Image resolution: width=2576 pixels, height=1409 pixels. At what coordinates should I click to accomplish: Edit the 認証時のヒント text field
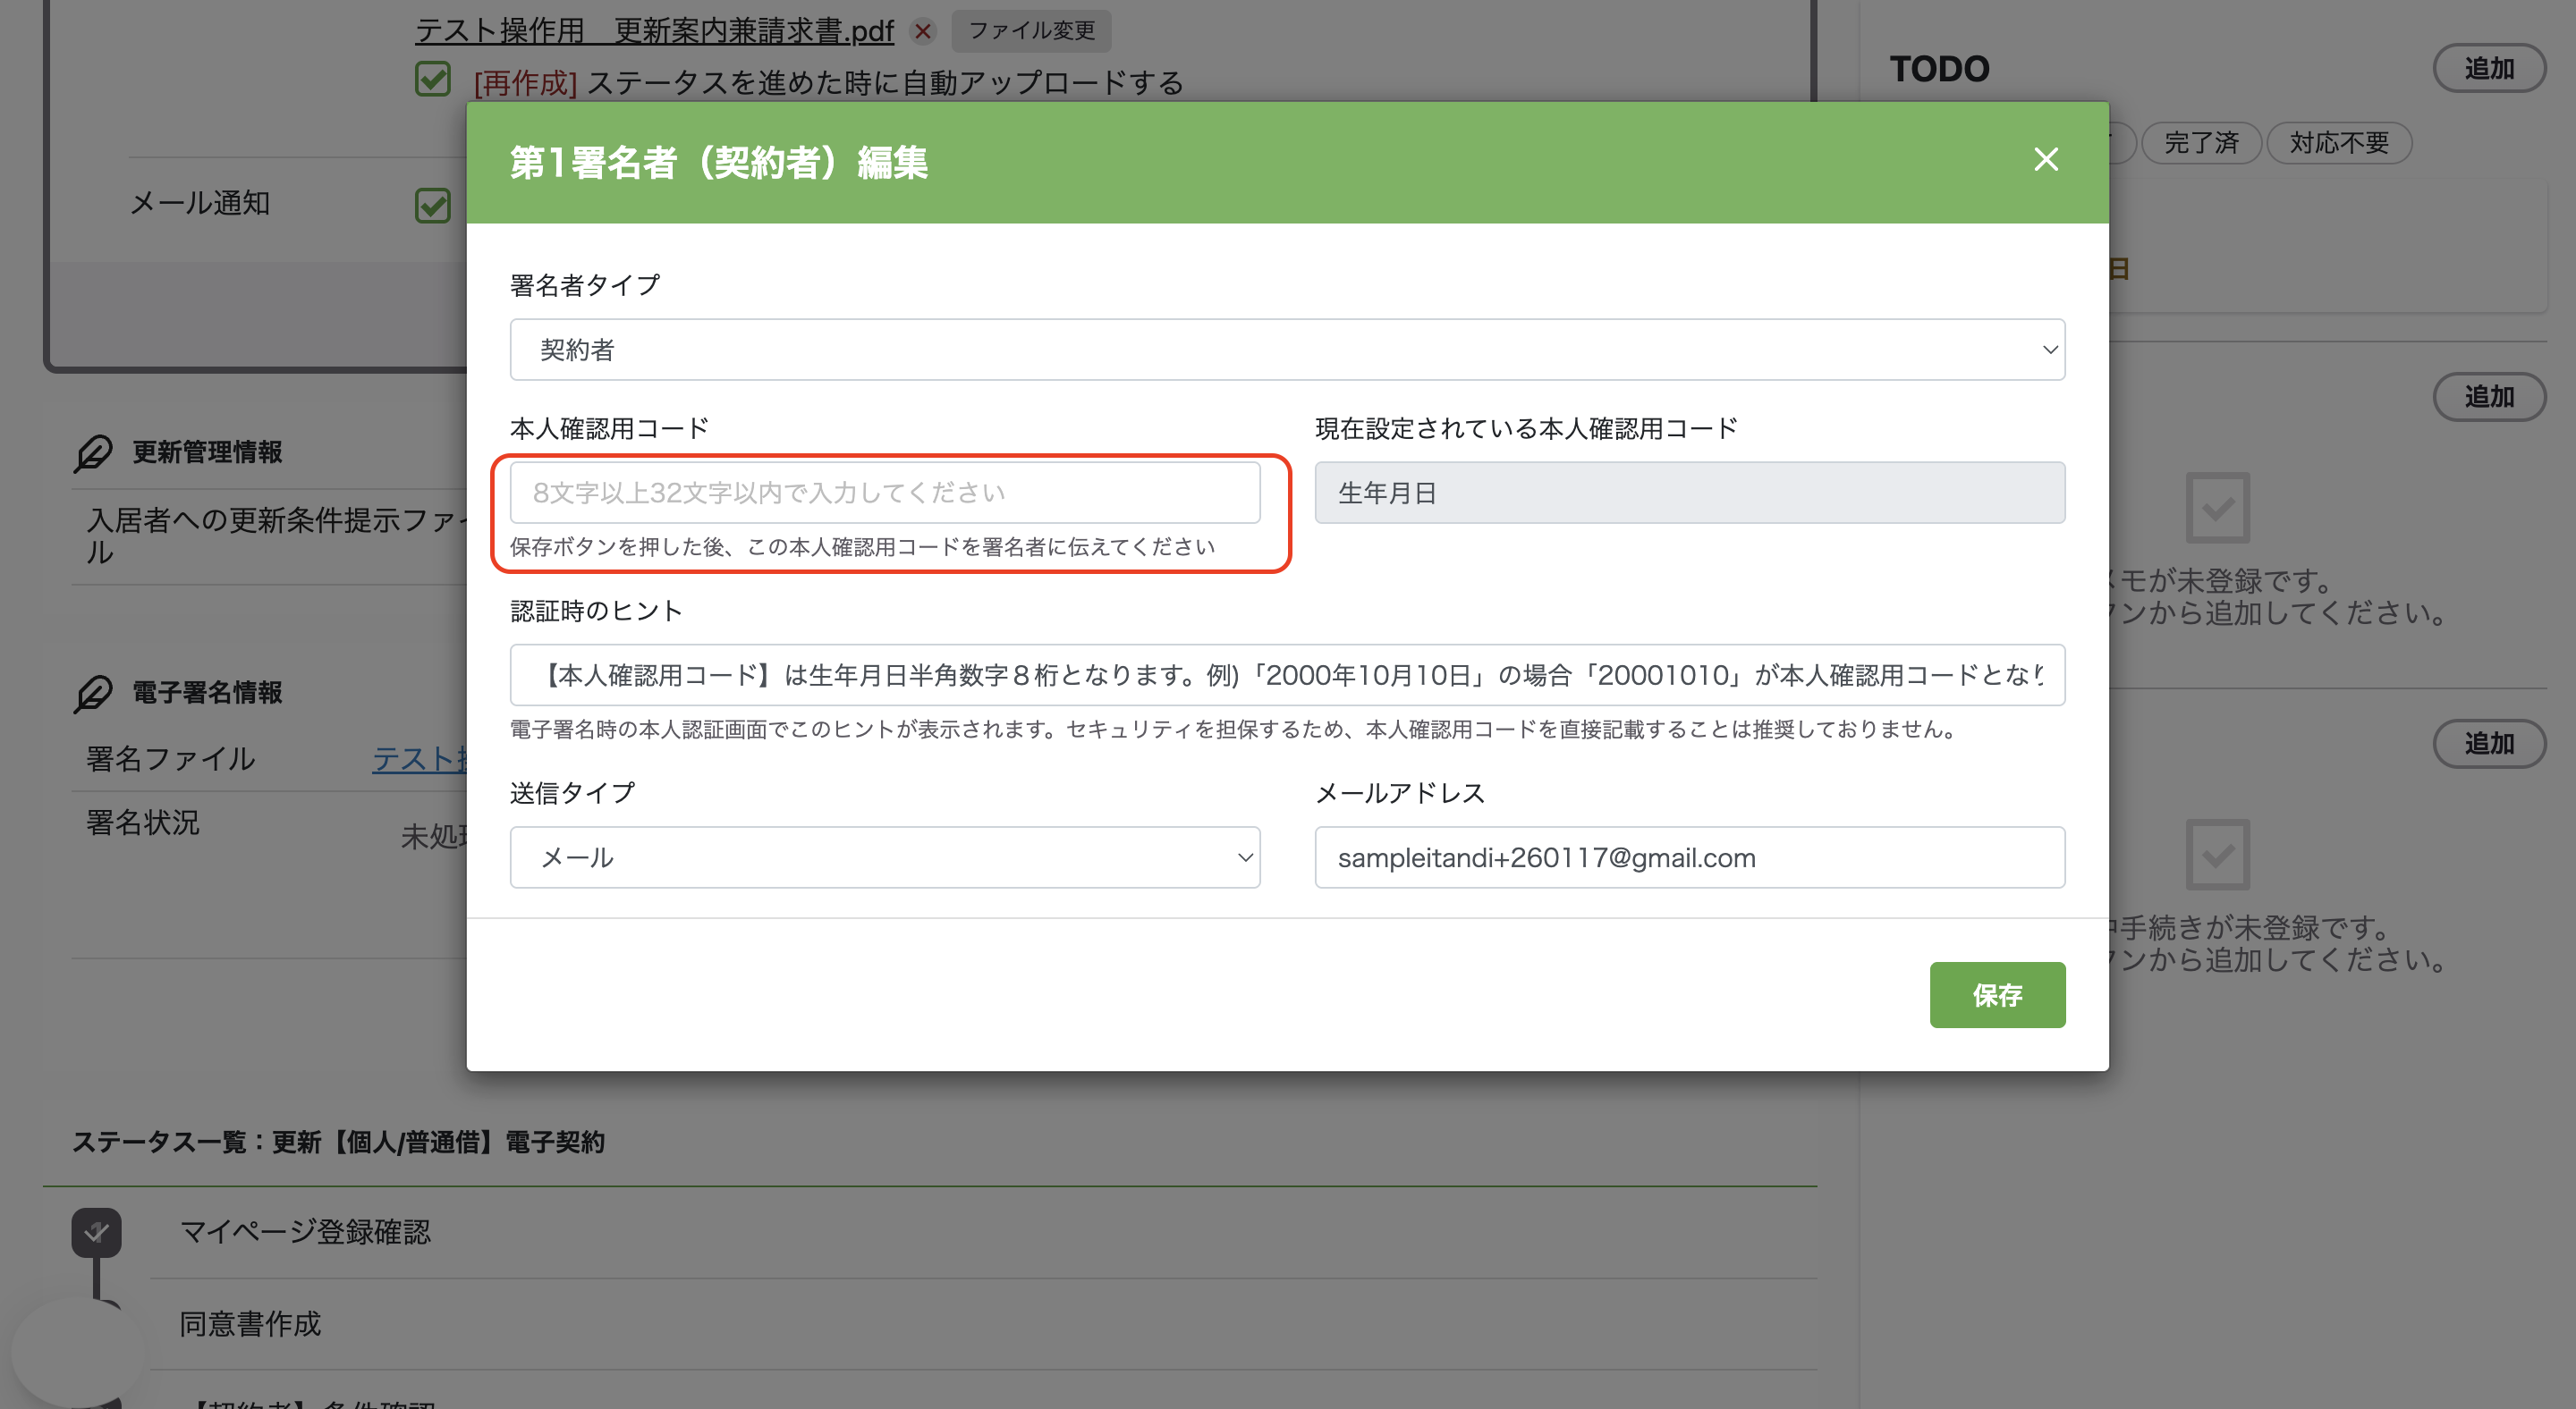tap(1287, 676)
